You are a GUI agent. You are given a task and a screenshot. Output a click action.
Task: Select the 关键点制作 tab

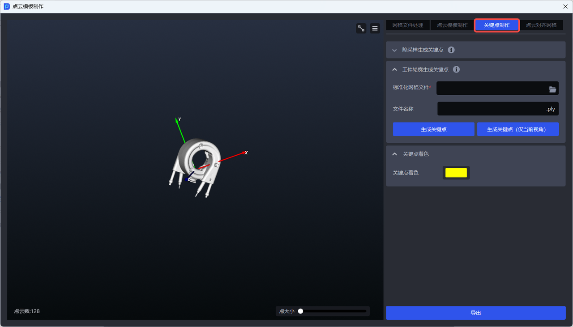click(x=496, y=25)
